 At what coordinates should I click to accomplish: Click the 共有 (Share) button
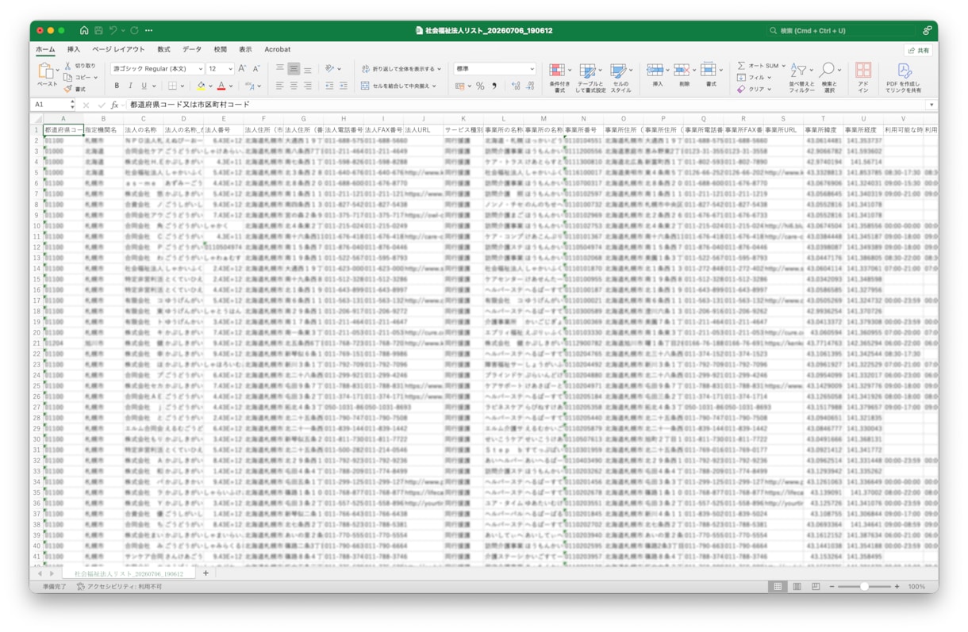tap(918, 50)
